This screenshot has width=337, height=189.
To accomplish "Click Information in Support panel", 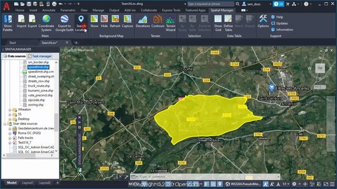I will 282,29.
